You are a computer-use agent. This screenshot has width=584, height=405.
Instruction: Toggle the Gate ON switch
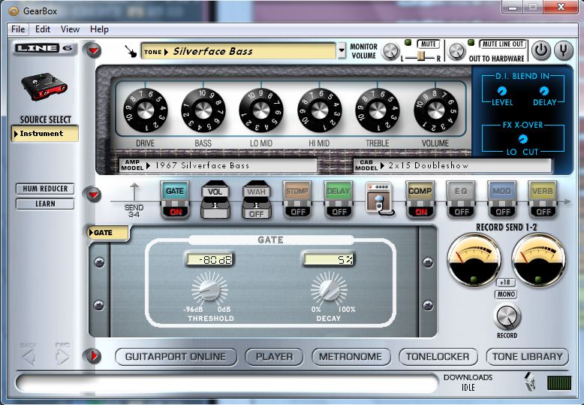175,212
